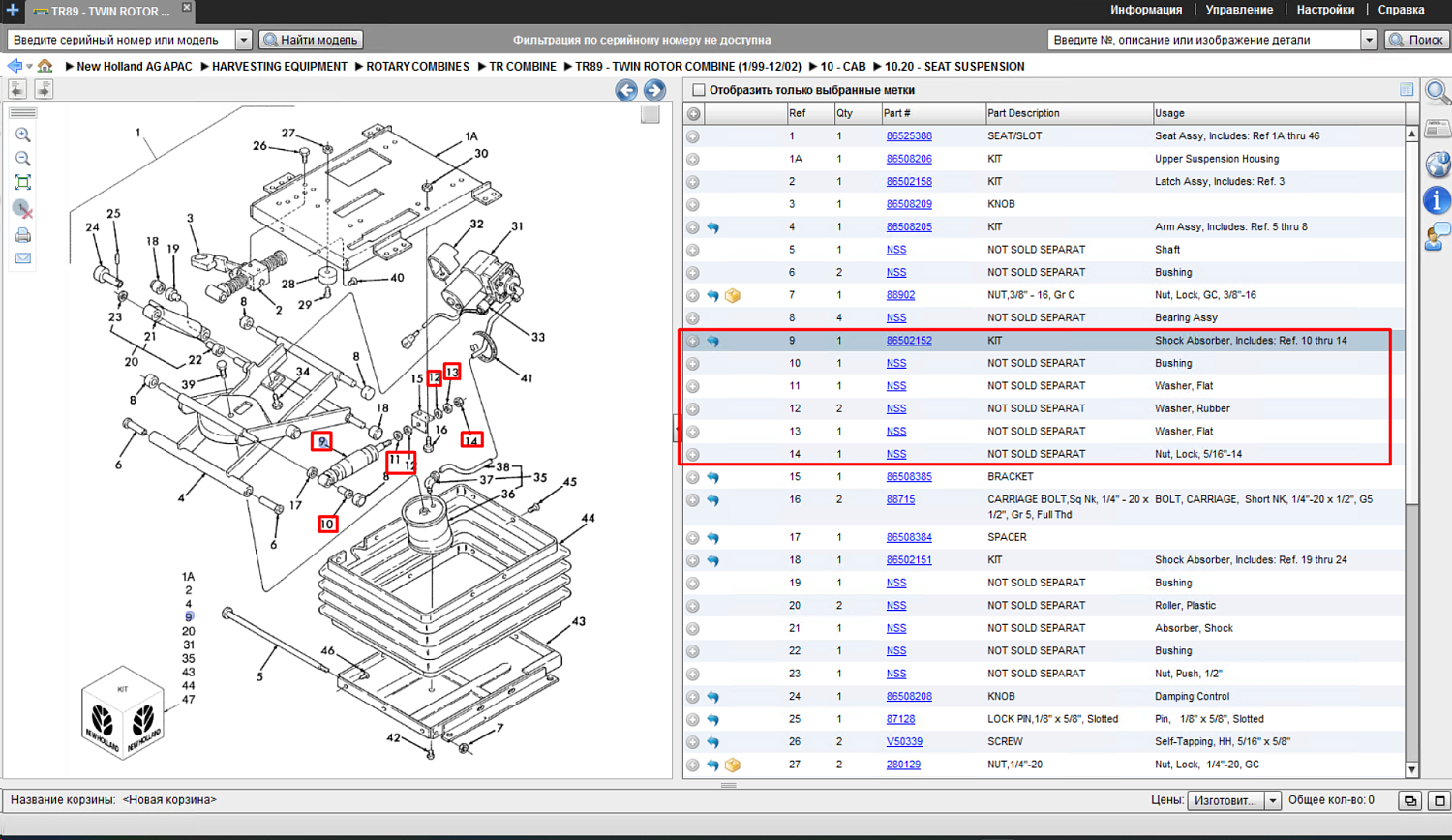Click the parts list scroll-down arrow
Viewport: 1452px width, 840px height.
pos(1411,770)
